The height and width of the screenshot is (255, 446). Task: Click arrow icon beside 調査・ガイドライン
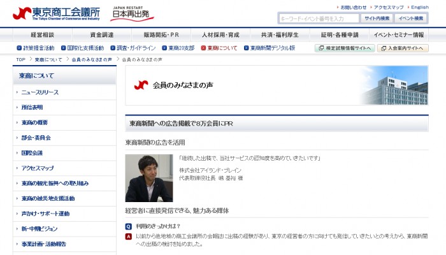112,48
